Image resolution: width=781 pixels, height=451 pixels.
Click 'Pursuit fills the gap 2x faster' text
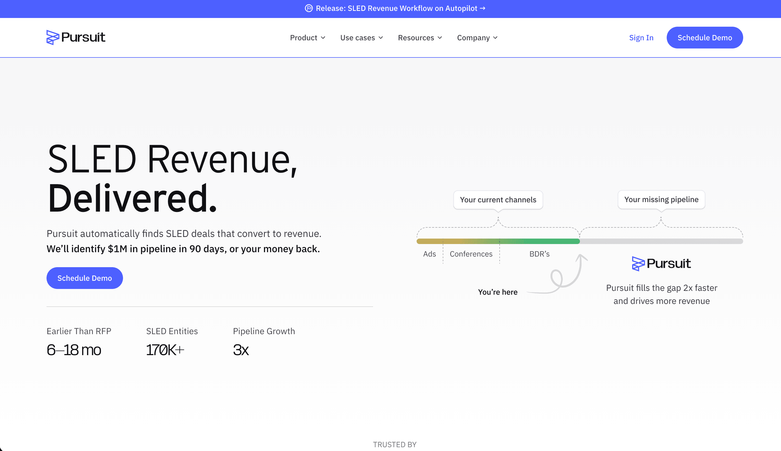coord(662,288)
